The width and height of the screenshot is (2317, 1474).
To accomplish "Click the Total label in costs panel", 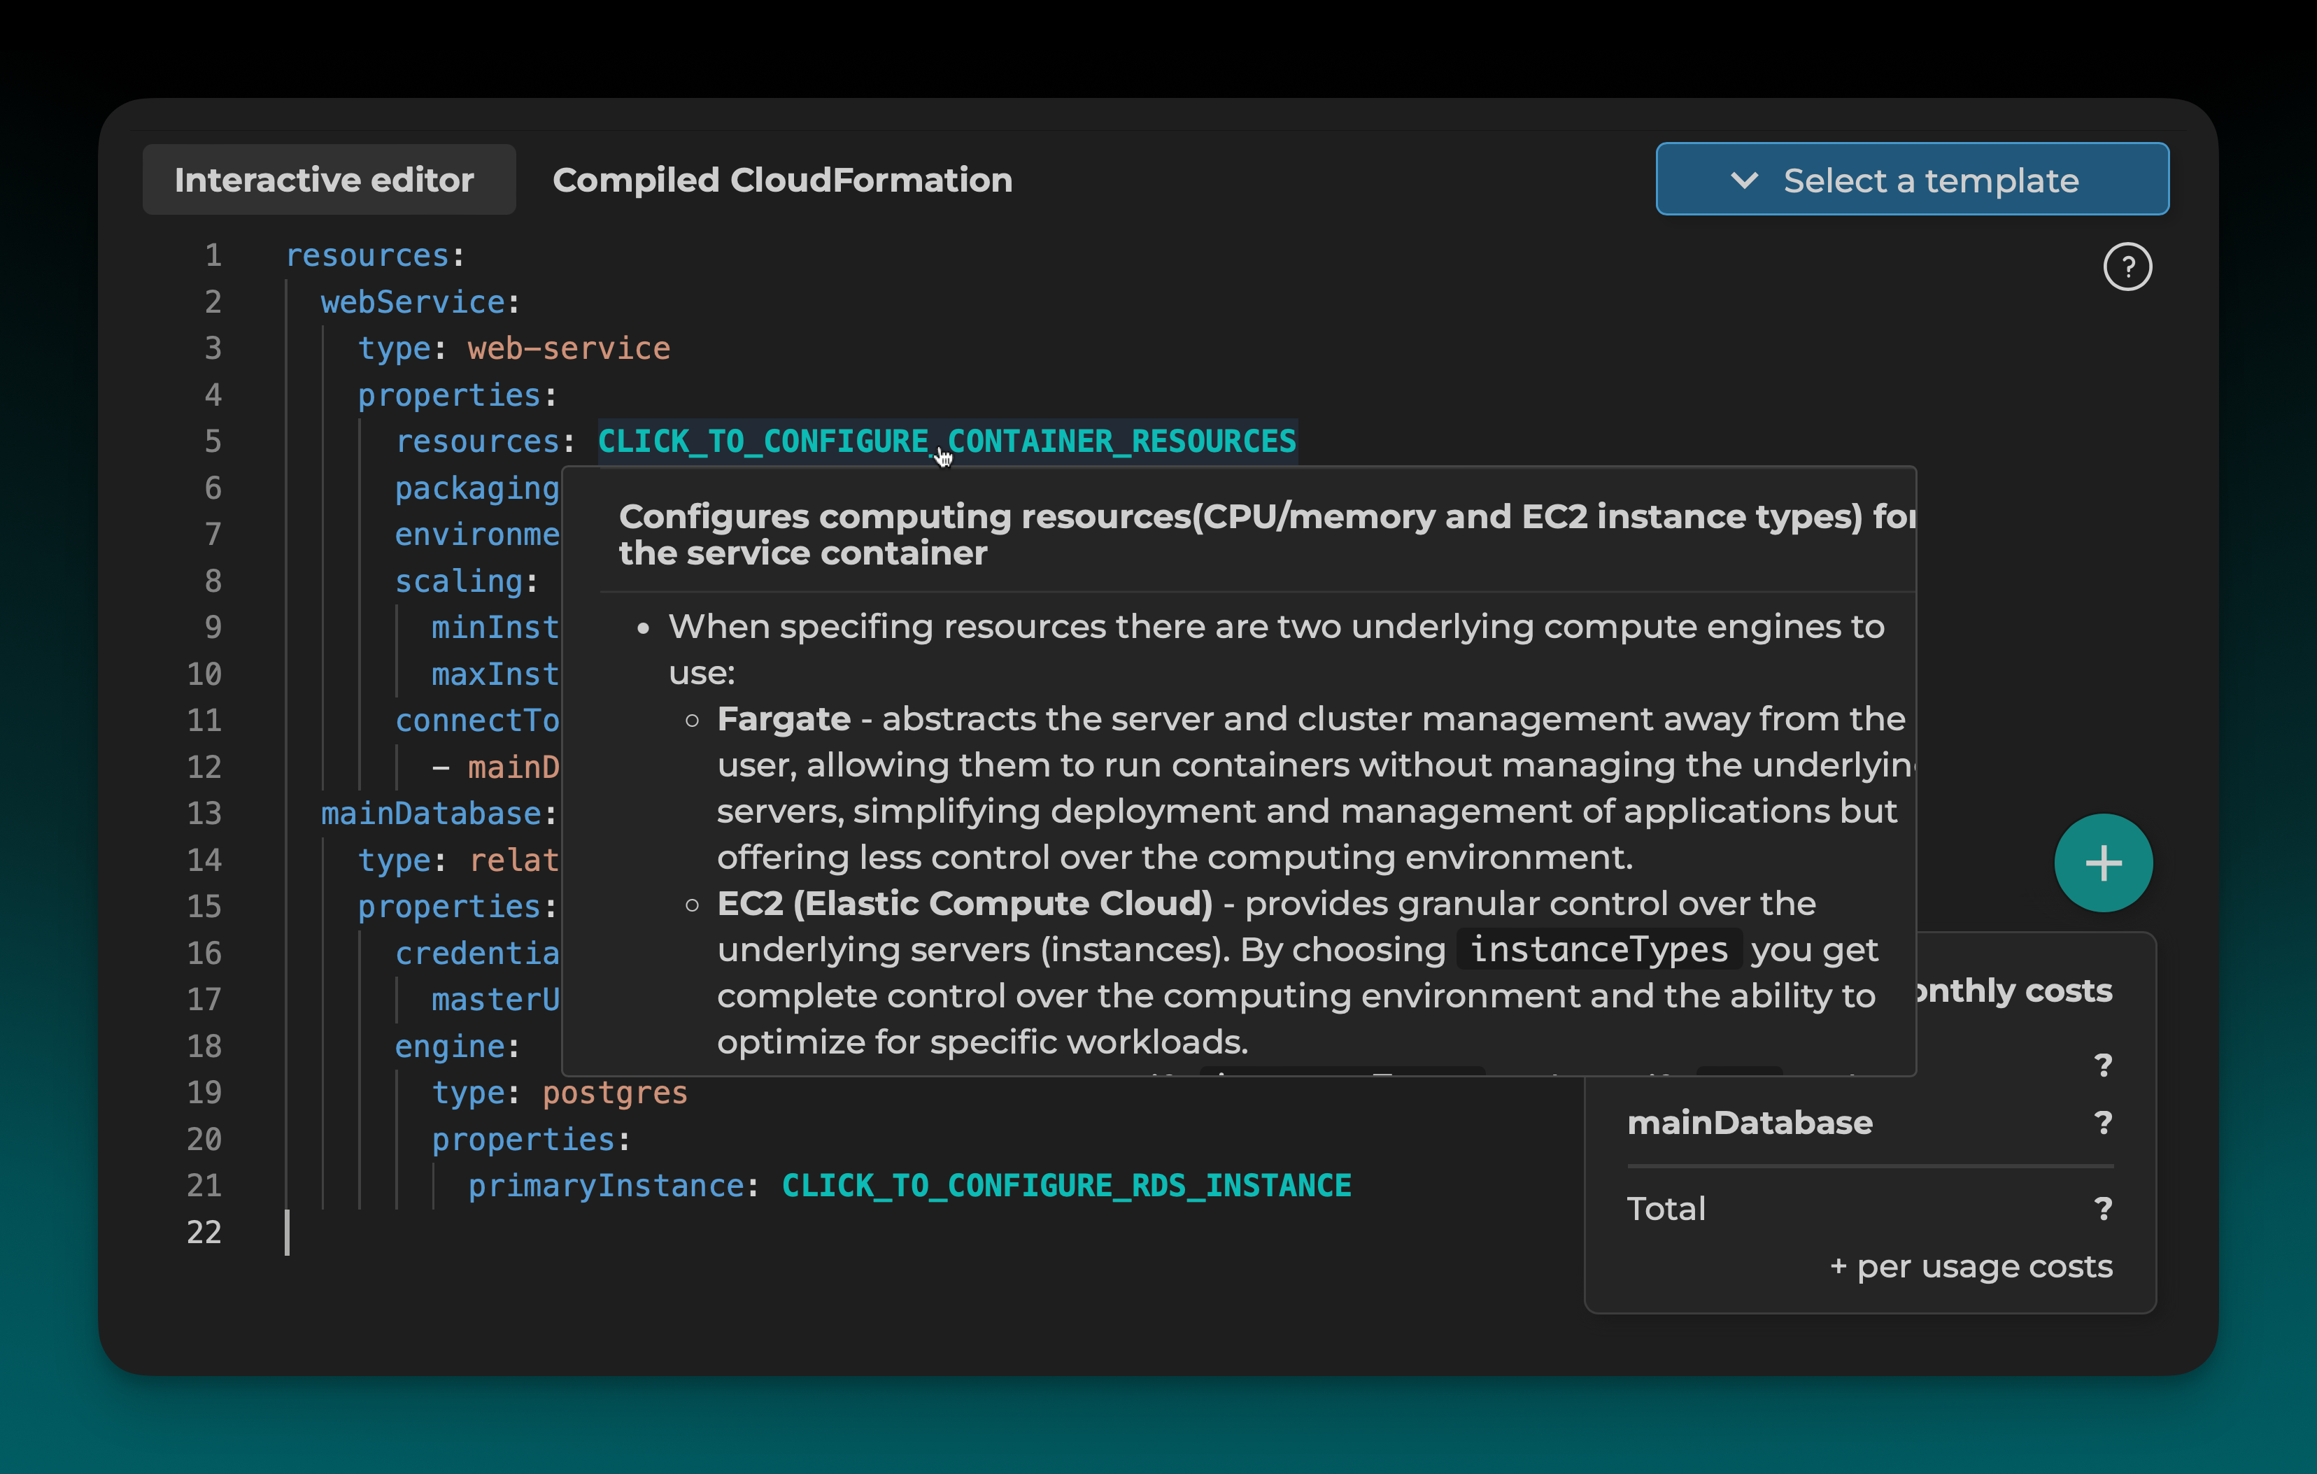I will click(x=1666, y=1208).
